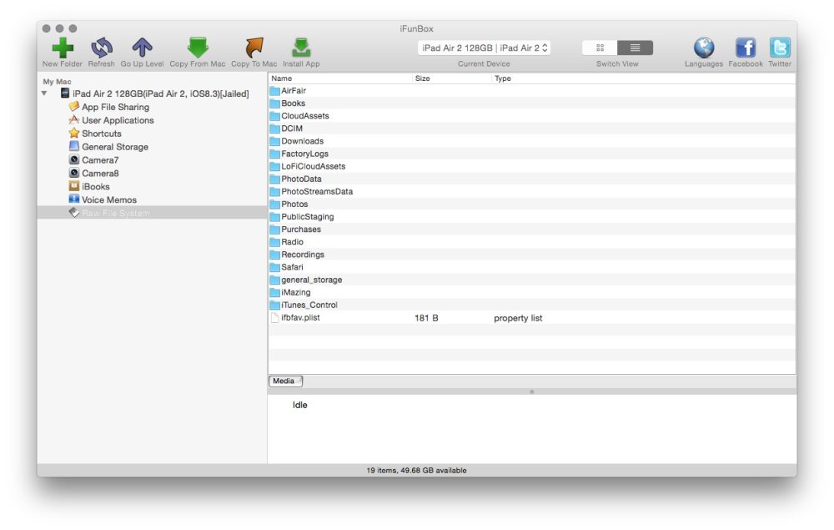Viewport: 834px width, 530px height.
Task: Go Up Level with the arrow icon
Action: pyautogui.click(x=142, y=48)
